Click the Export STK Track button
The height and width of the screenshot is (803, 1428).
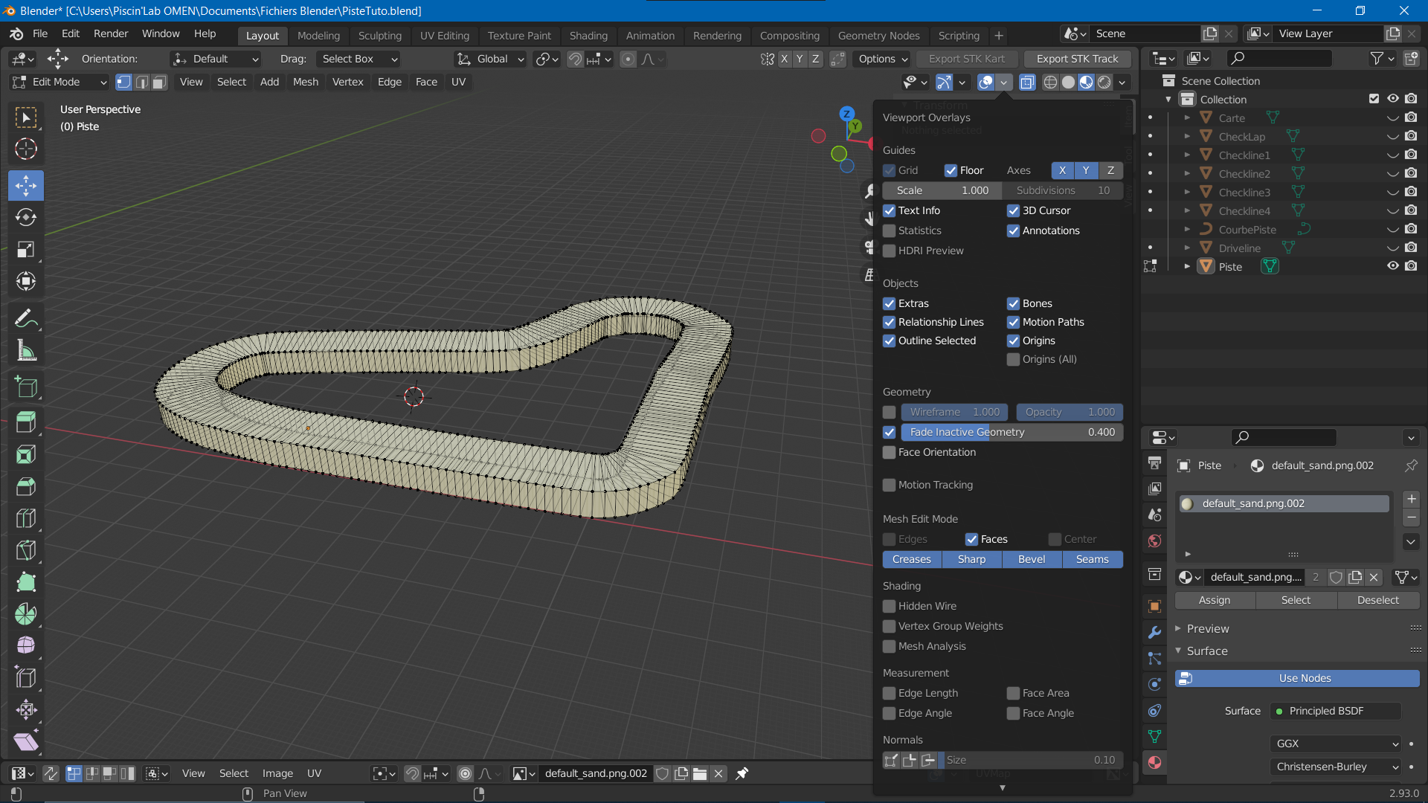coord(1076,59)
